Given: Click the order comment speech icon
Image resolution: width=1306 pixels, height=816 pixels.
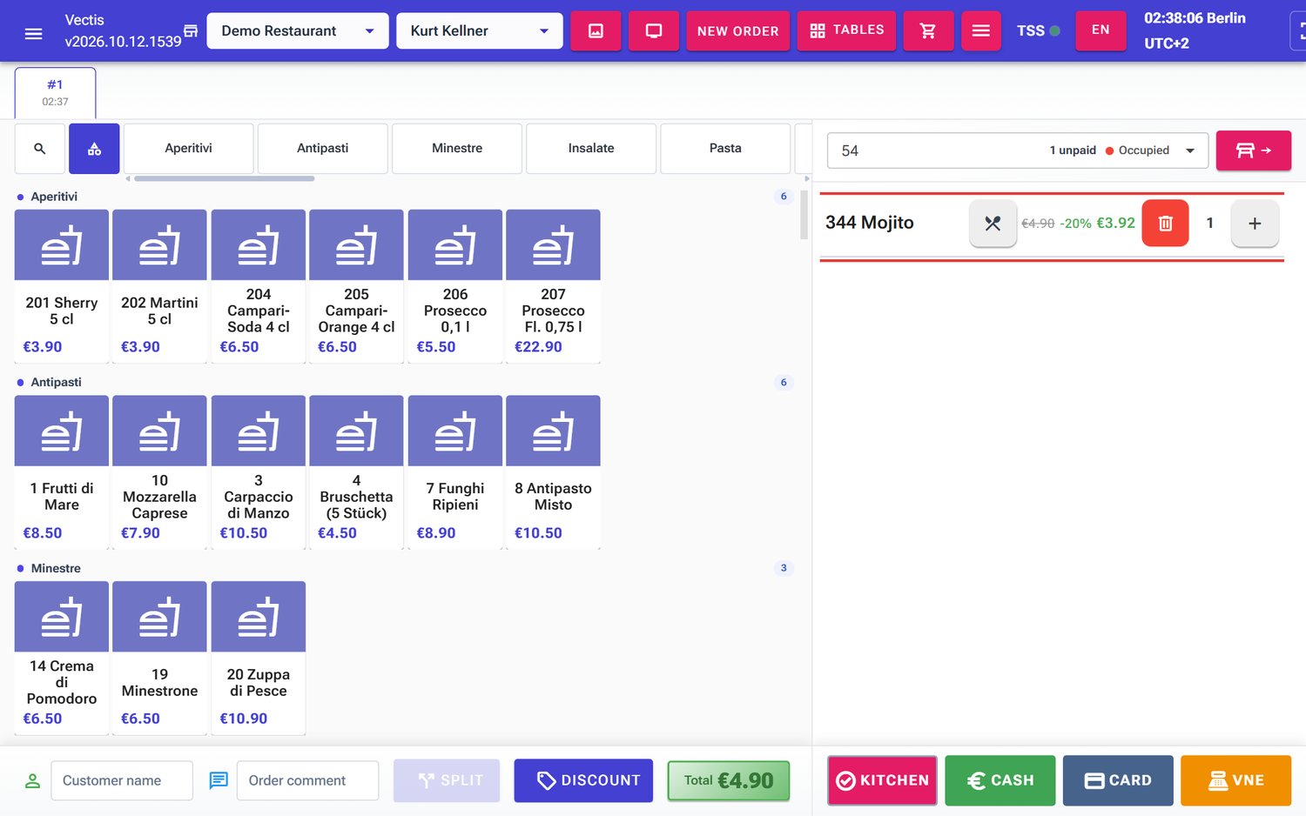Looking at the screenshot, I should click(219, 780).
